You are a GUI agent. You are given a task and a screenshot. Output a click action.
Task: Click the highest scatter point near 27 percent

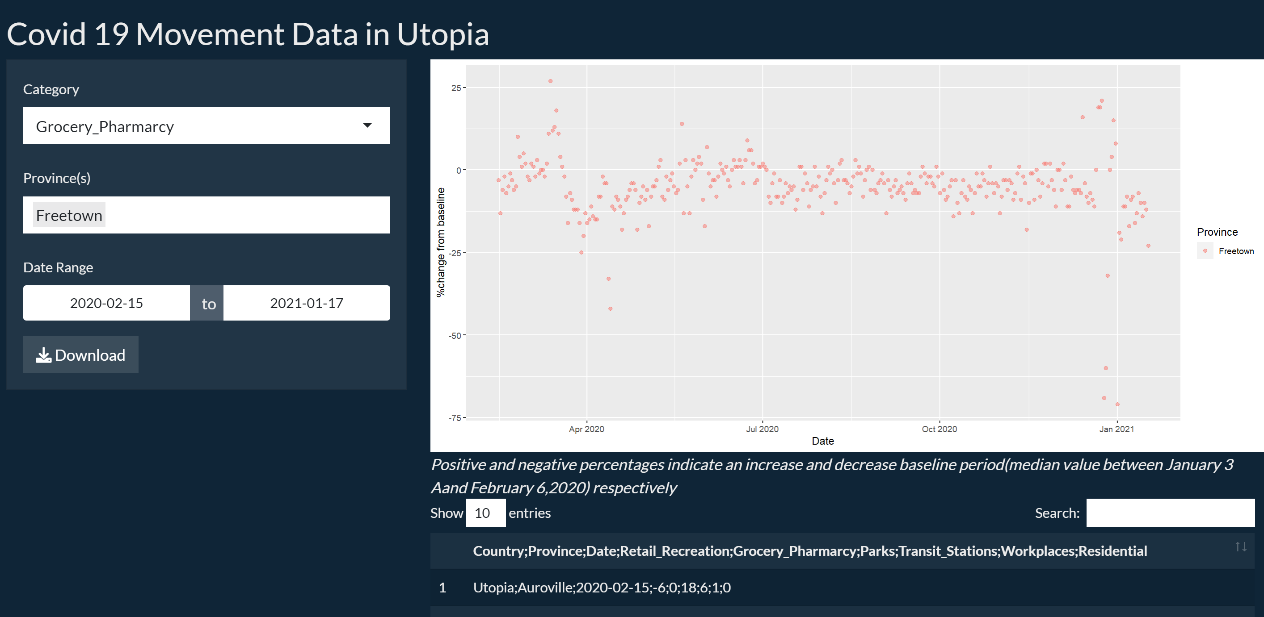550,81
